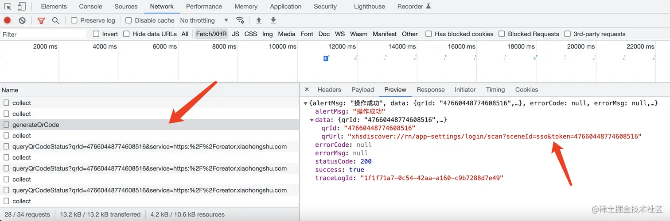Show the Payload tab
Viewport: 670px width, 221px height.
[362, 90]
